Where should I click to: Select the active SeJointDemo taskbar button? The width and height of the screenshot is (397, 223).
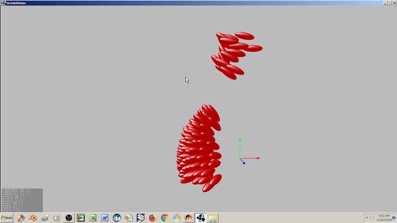click(x=200, y=218)
